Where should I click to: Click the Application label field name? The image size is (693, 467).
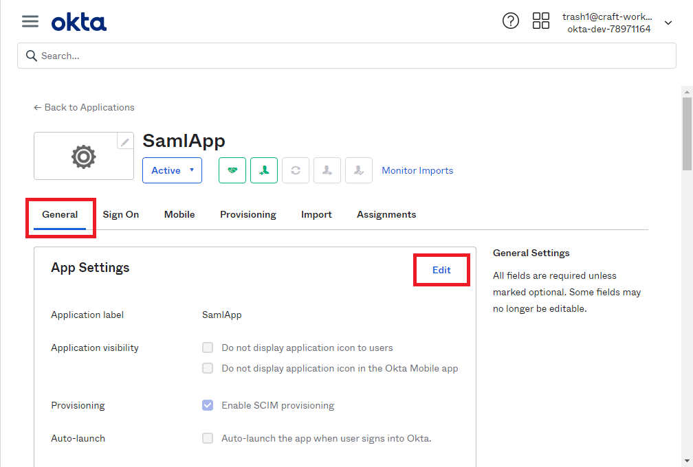[87, 315]
